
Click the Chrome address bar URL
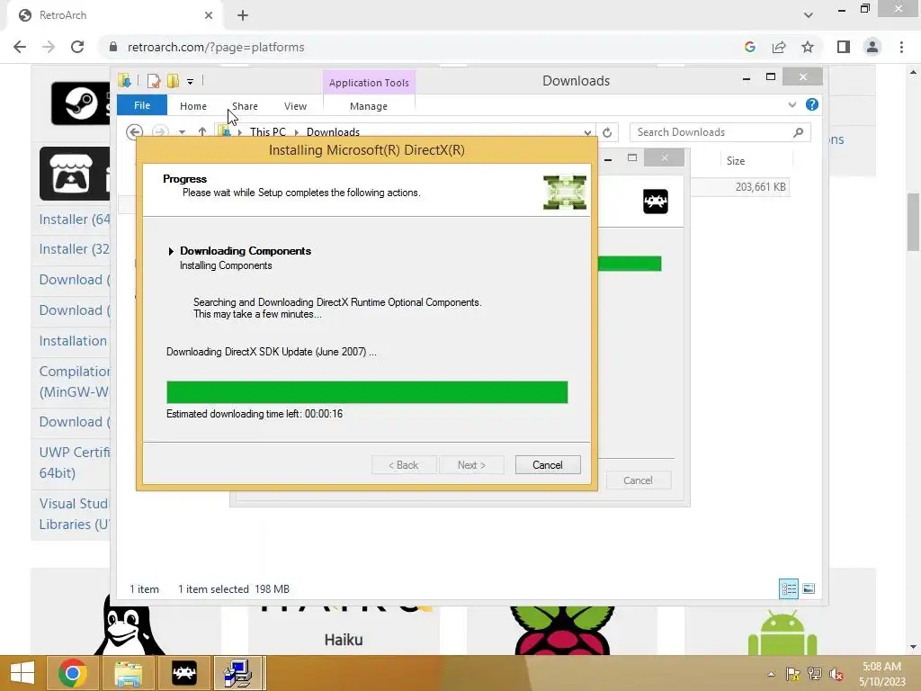click(216, 47)
